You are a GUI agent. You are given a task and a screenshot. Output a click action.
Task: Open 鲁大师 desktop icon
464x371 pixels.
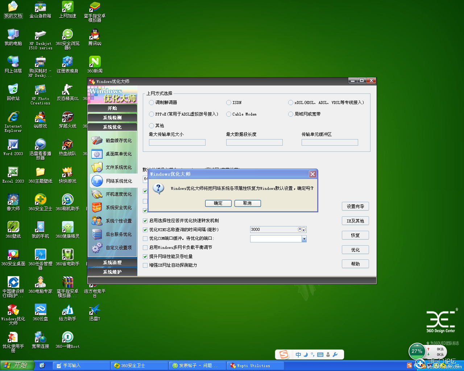(x=13, y=203)
